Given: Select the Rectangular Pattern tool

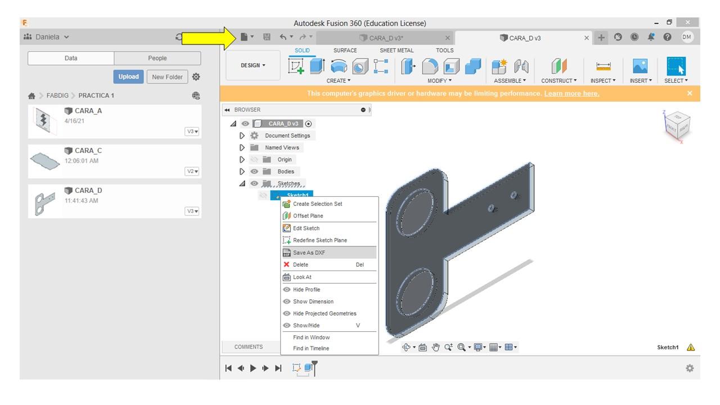Looking at the screenshot, I should (381, 66).
